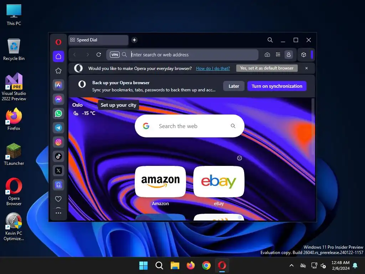Open taskbar Search
This screenshot has height=274, width=365.
(x=159, y=265)
